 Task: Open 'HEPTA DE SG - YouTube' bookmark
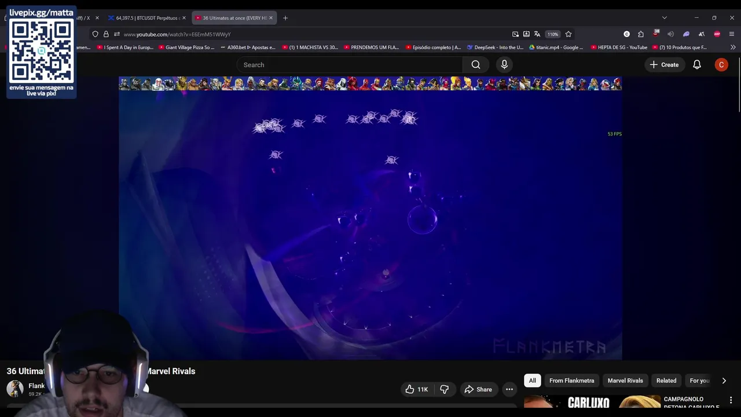[619, 47]
